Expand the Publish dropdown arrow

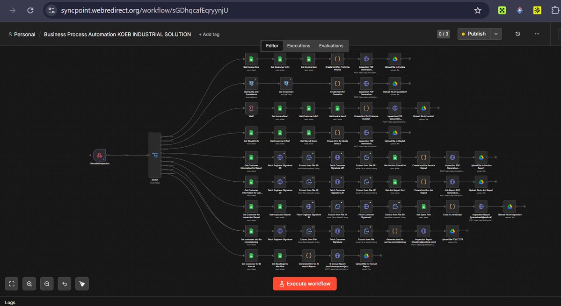[x=496, y=34]
